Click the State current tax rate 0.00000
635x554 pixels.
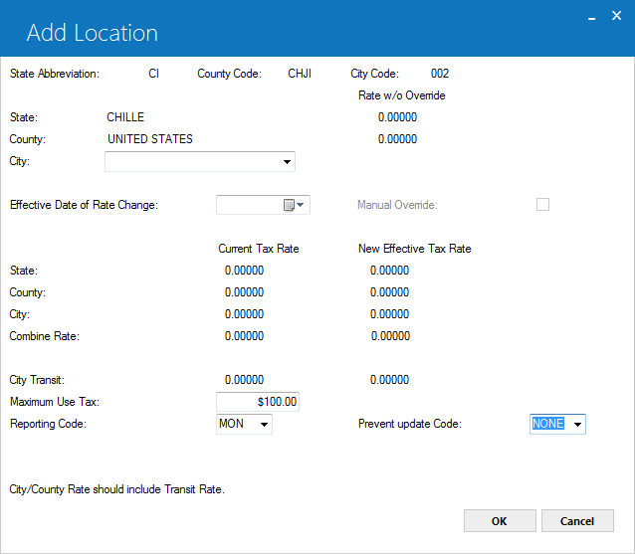(x=244, y=271)
